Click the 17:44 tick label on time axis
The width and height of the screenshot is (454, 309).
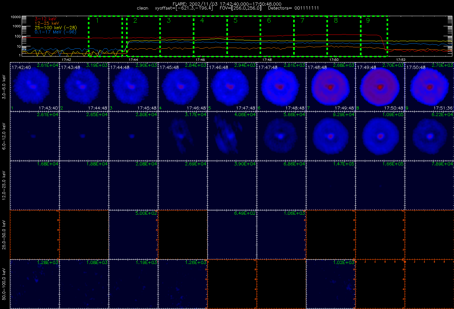pos(133,60)
